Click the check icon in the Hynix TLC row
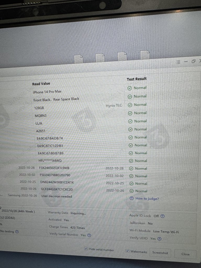 click(x=130, y=105)
